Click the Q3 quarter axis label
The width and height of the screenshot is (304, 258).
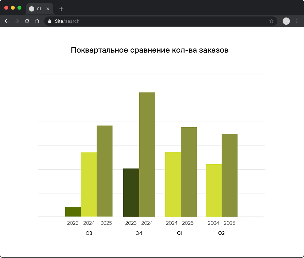pyautogui.click(x=89, y=233)
